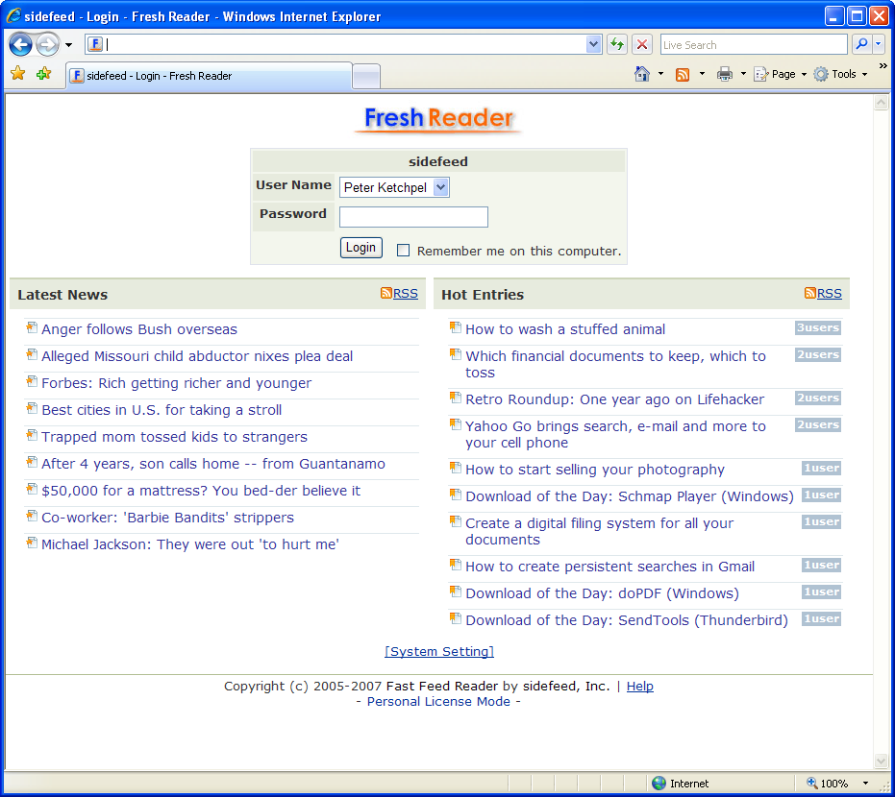Open the Latest News RSS link
The height and width of the screenshot is (797, 895).
pyautogui.click(x=406, y=294)
